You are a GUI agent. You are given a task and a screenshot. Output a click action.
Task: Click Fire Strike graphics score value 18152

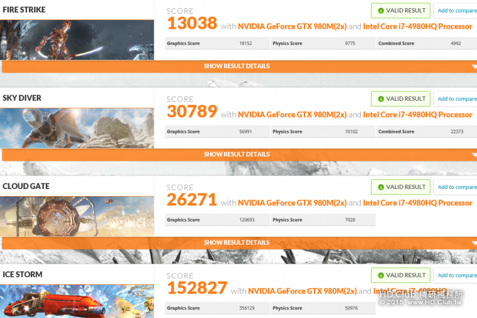click(245, 43)
